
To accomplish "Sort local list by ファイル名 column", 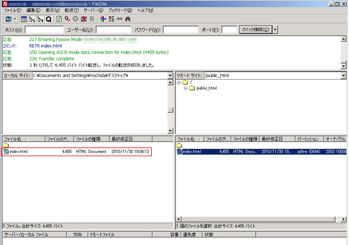I will 24,139.
